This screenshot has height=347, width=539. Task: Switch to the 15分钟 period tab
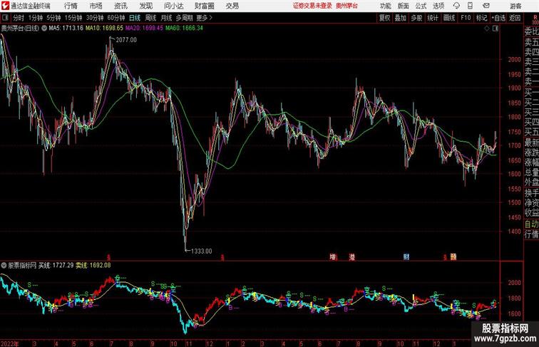pos(73,18)
